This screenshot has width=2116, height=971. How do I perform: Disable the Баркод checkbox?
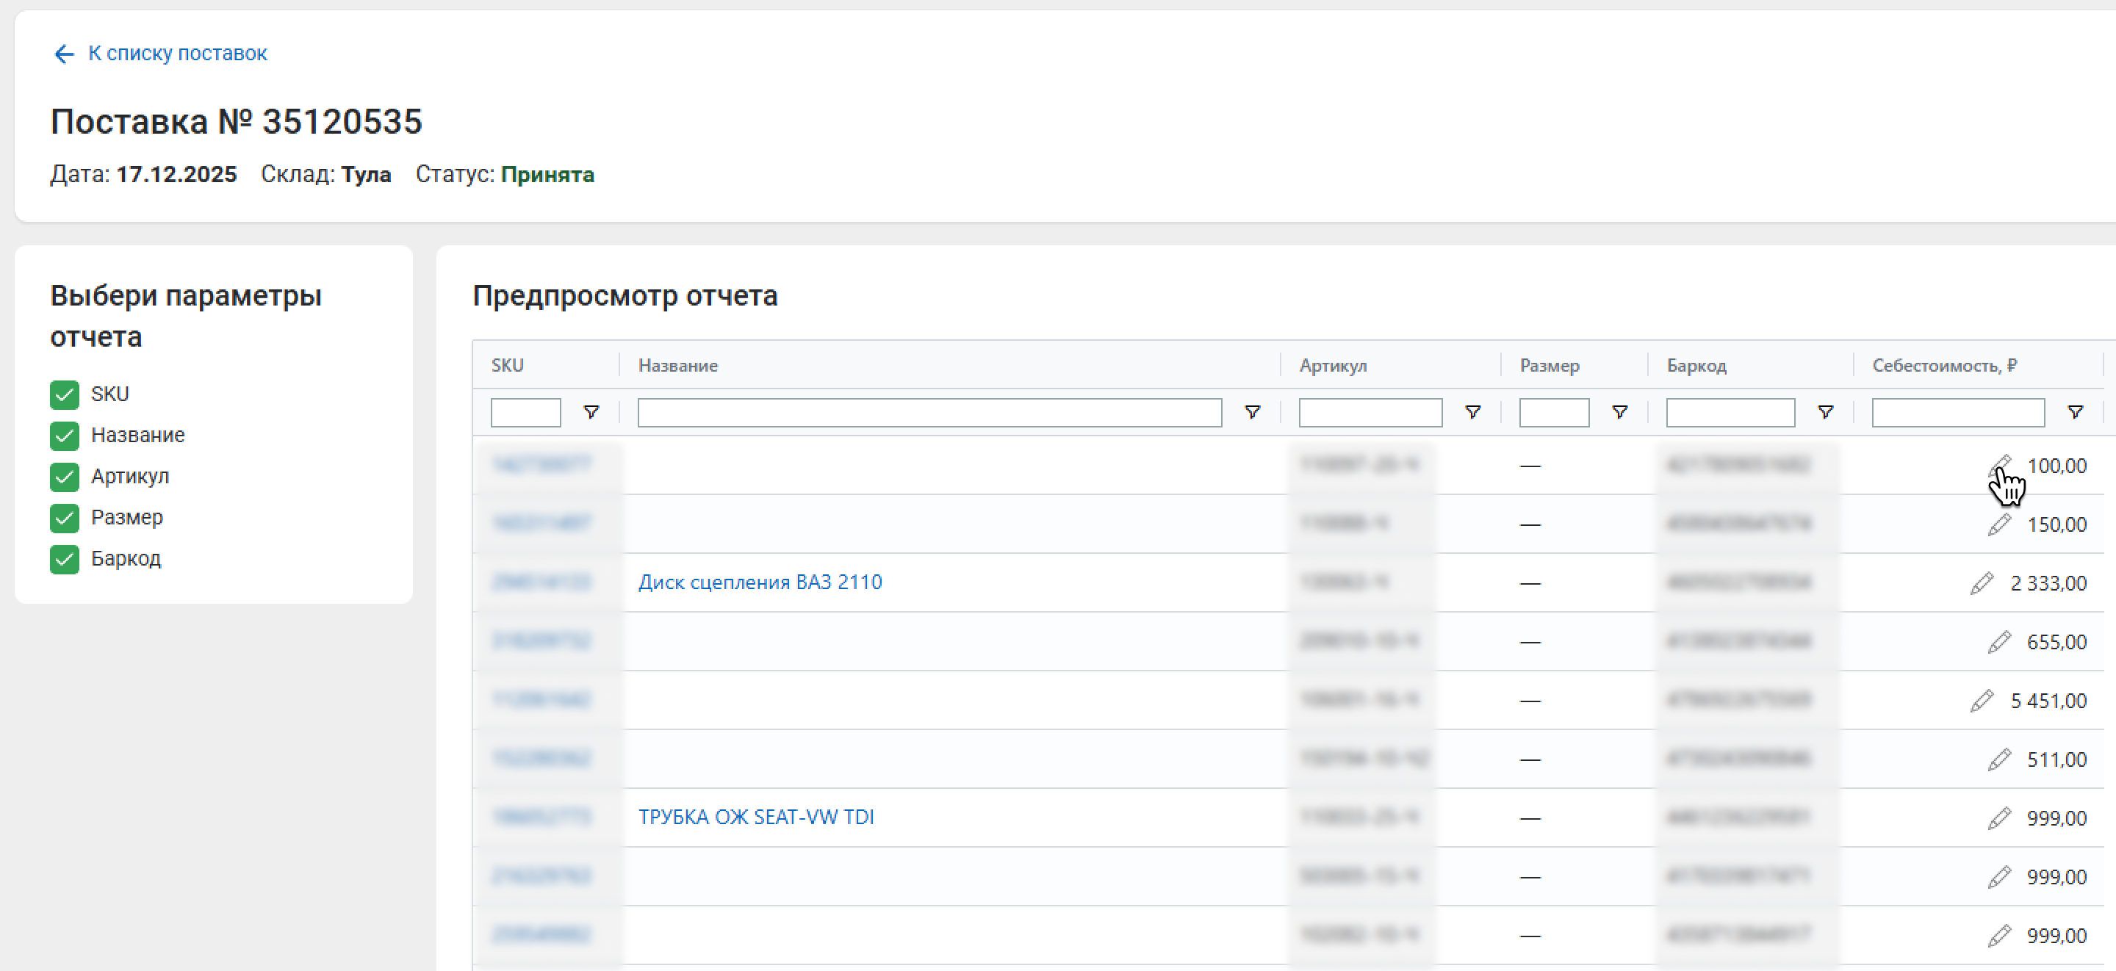pyautogui.click(x=64, y=559)
